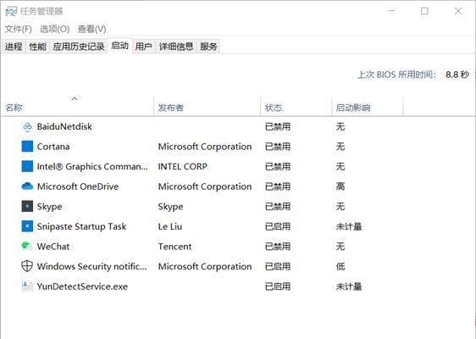Screen dimensions: 476x339
Task: Click the Snipaste Startup Task icon
Action: coord(27,226)
